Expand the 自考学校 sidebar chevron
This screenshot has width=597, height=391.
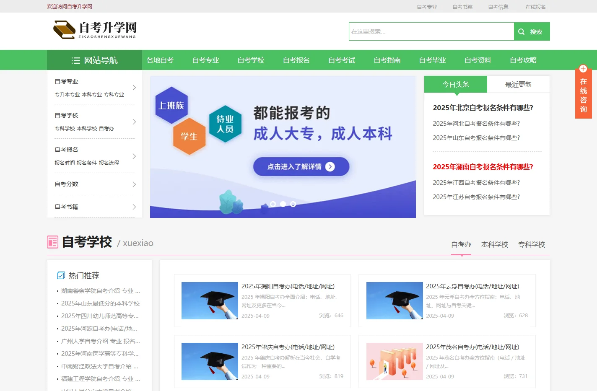tap(134, 122)
